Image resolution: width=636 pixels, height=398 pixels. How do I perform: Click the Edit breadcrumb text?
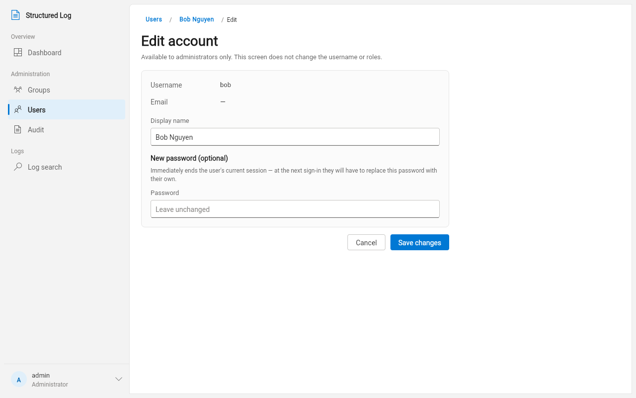232,20
